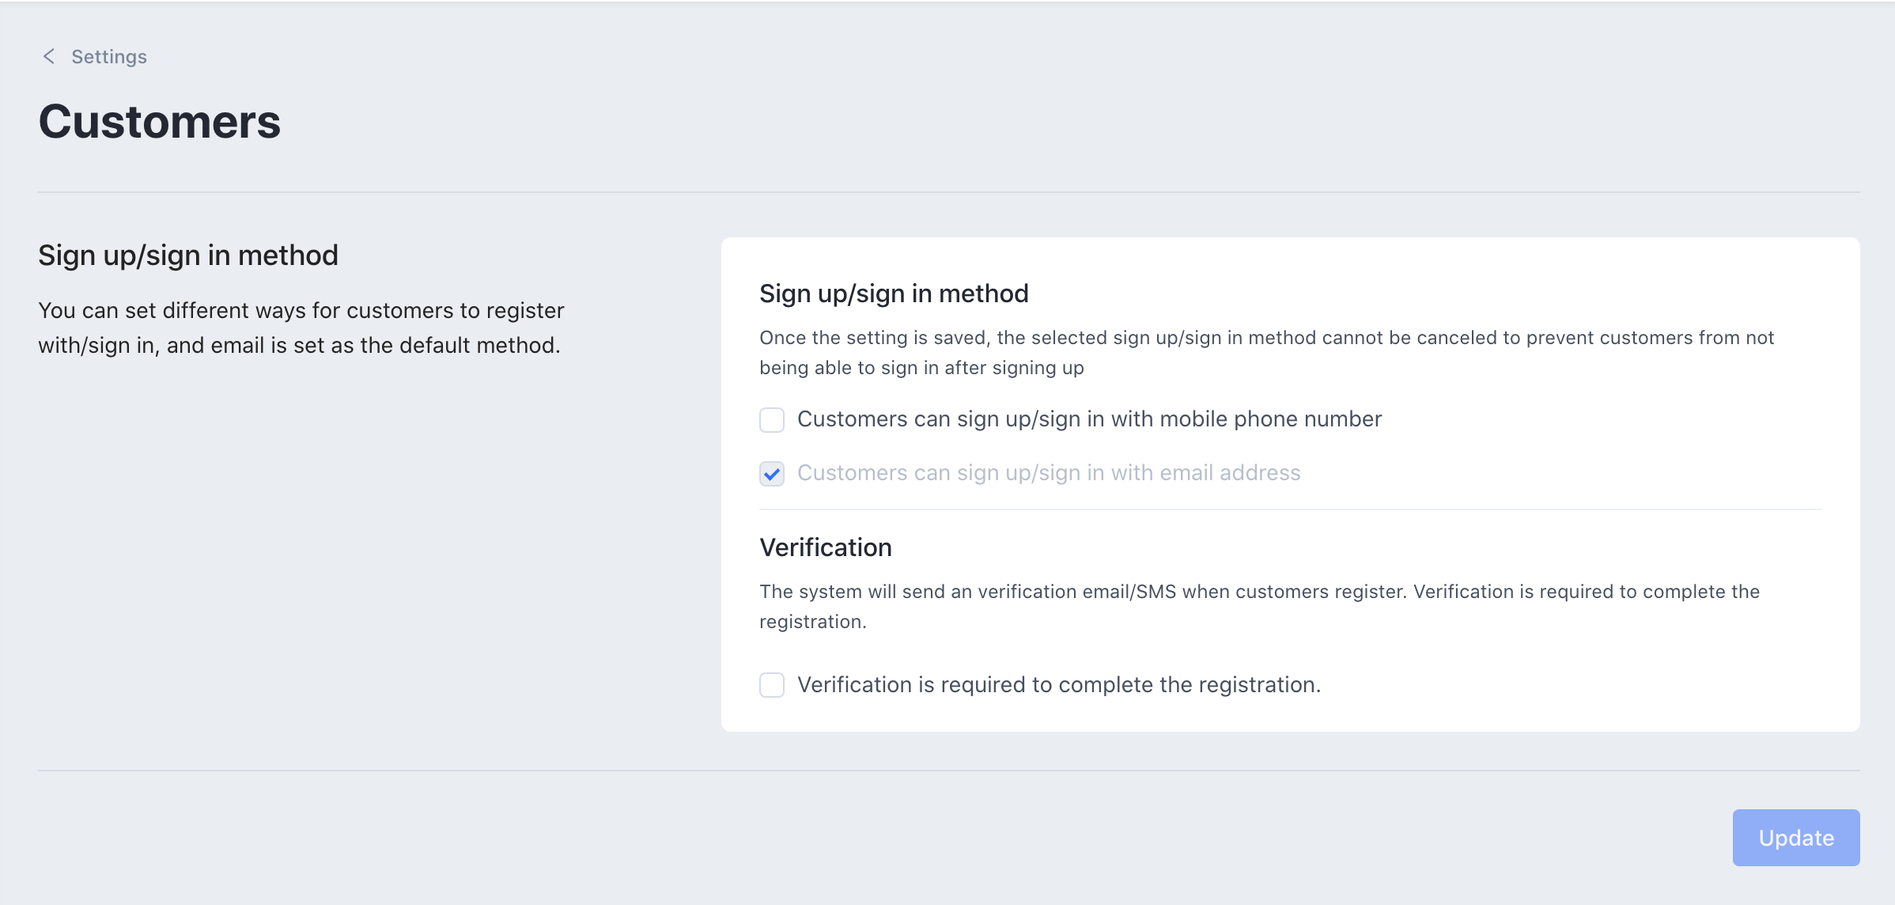Image resolution: width=1895 pixels, height=905 pixels.
Task: Click the greyed-out email address option label
Action: coord(1048,472)
